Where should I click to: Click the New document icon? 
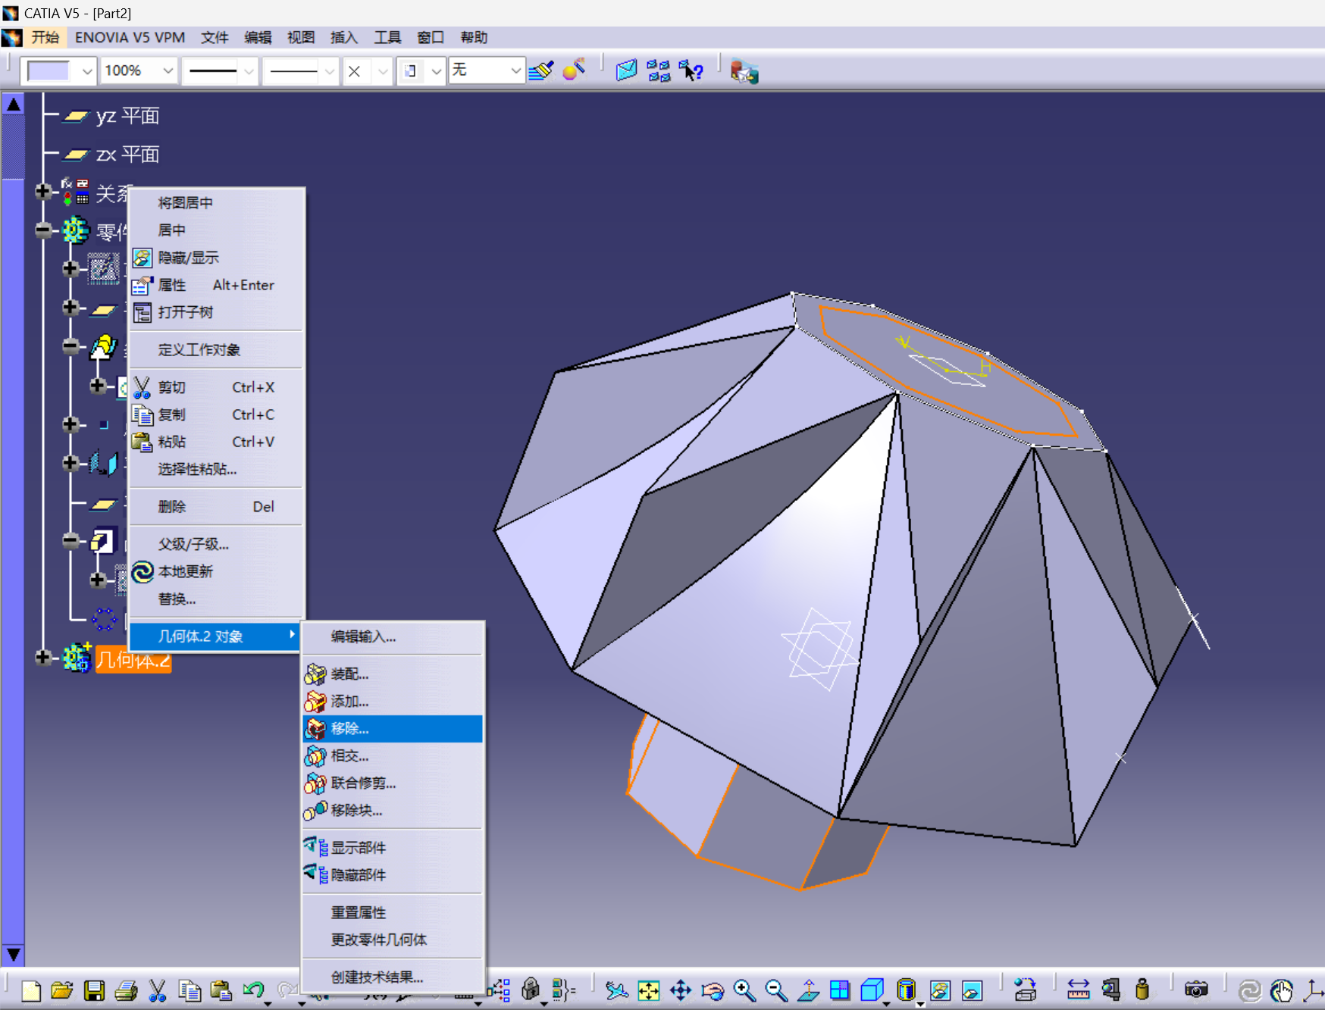click(x=31, y=990)
